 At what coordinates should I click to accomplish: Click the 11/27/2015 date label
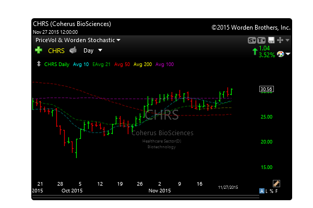point(228,187)
